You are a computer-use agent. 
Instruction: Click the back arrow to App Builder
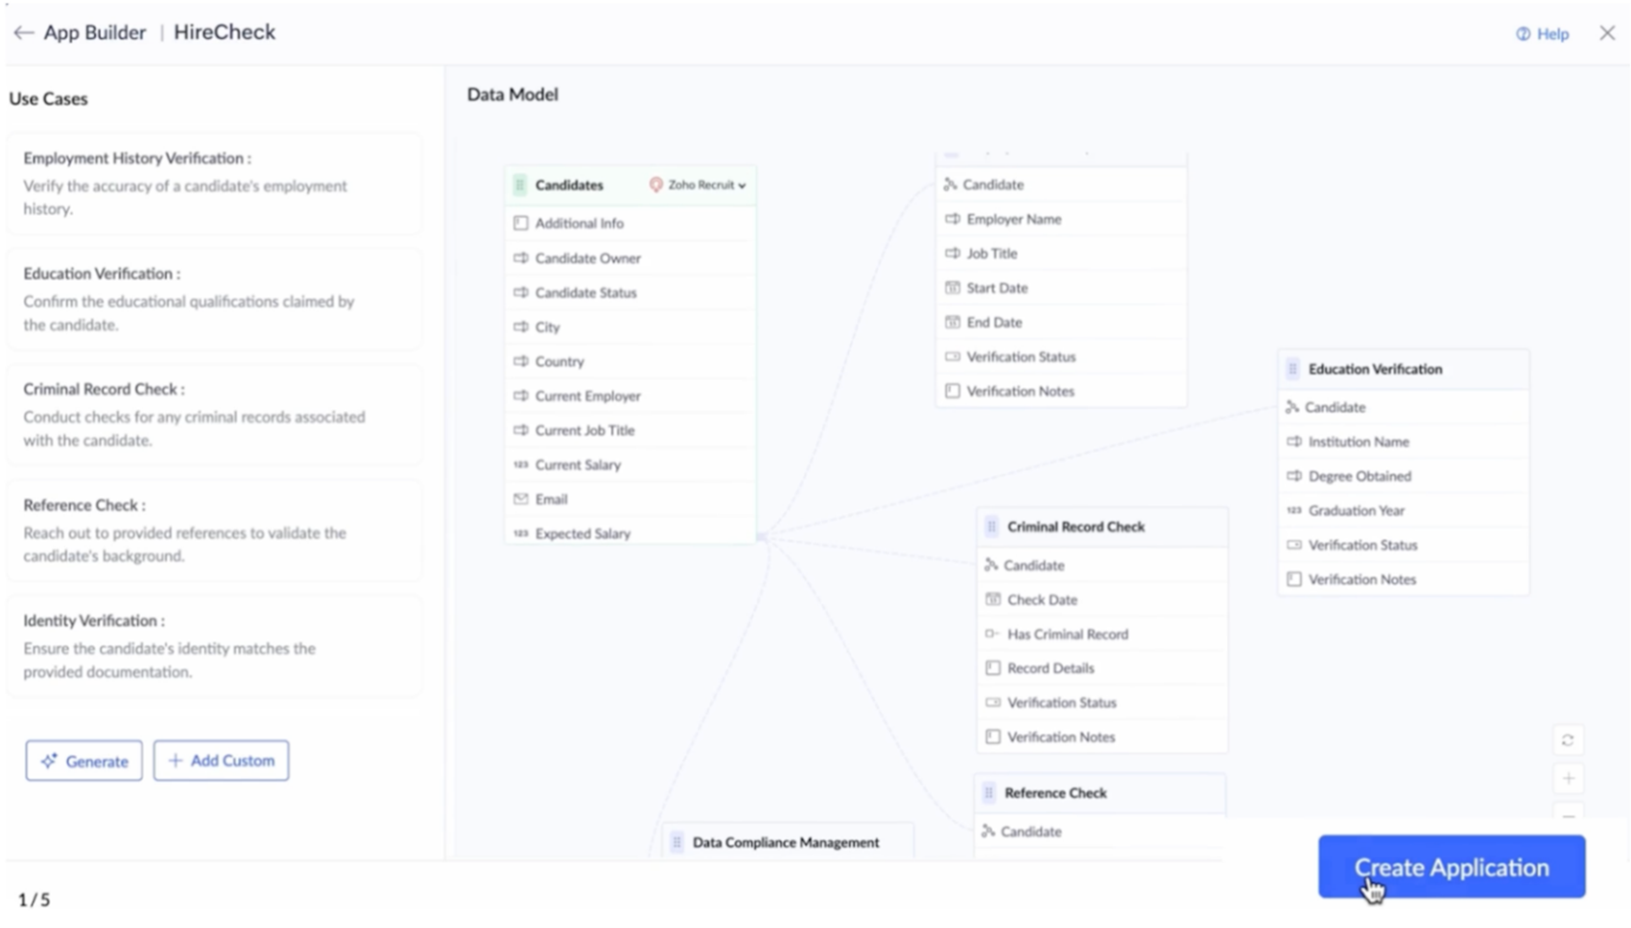pos(23,32)
